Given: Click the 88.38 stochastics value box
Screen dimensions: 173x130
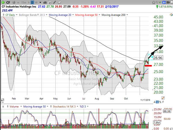Looking at the screenshot, I should pyautogui.click(x=167, y=111).
